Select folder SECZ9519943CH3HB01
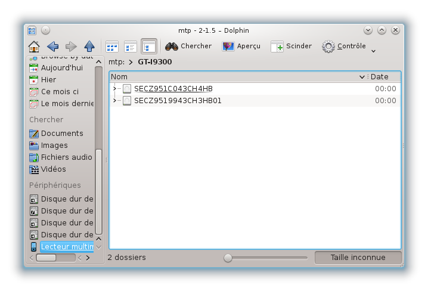Screen dimensions: 428x291 [x=178, y=101]
